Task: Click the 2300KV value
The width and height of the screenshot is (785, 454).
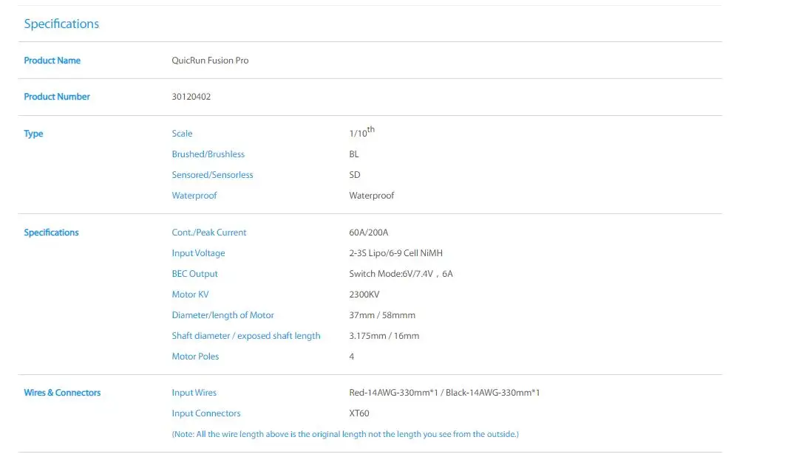Action: [364, 295]
